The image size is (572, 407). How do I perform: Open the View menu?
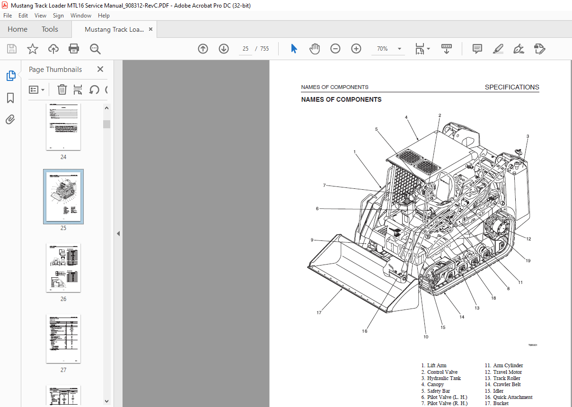coord(41,16)
